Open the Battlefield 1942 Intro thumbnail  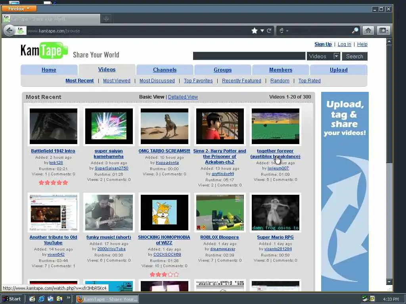tap(54, 126)
